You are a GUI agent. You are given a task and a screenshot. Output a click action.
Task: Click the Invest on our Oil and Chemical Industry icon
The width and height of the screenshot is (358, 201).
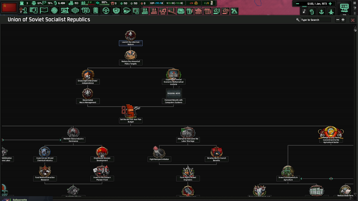pyautogui.click(x=45, y=151)
